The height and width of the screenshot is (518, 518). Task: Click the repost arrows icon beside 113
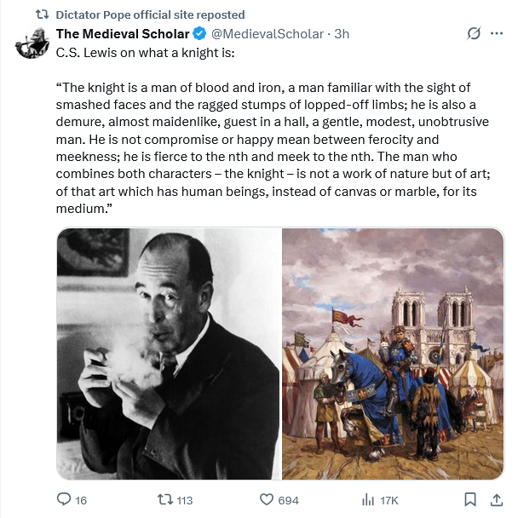point(166,499)
